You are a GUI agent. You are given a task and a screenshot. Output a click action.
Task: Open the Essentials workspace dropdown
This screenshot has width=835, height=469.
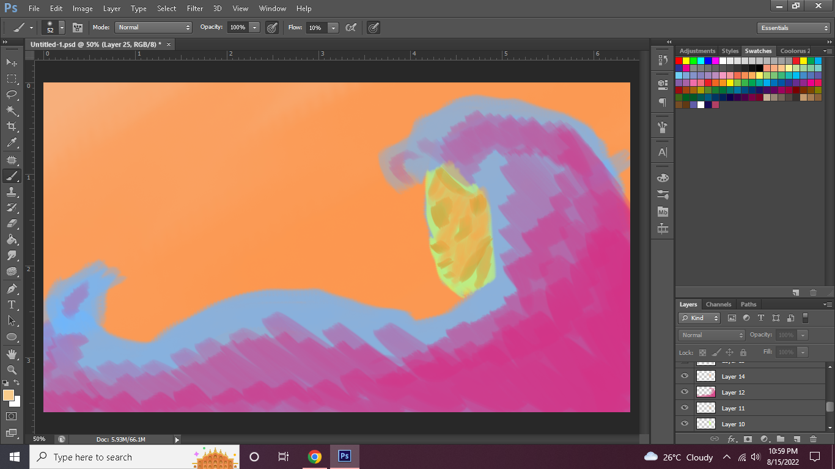click(x=793, y=28)
